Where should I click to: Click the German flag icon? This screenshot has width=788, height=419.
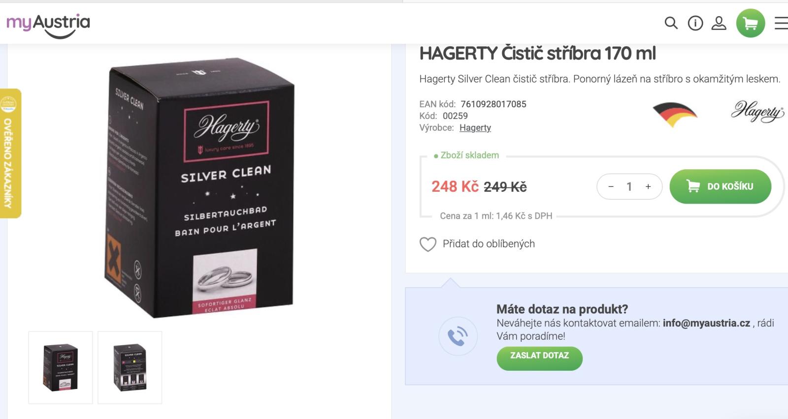[675, 115]
